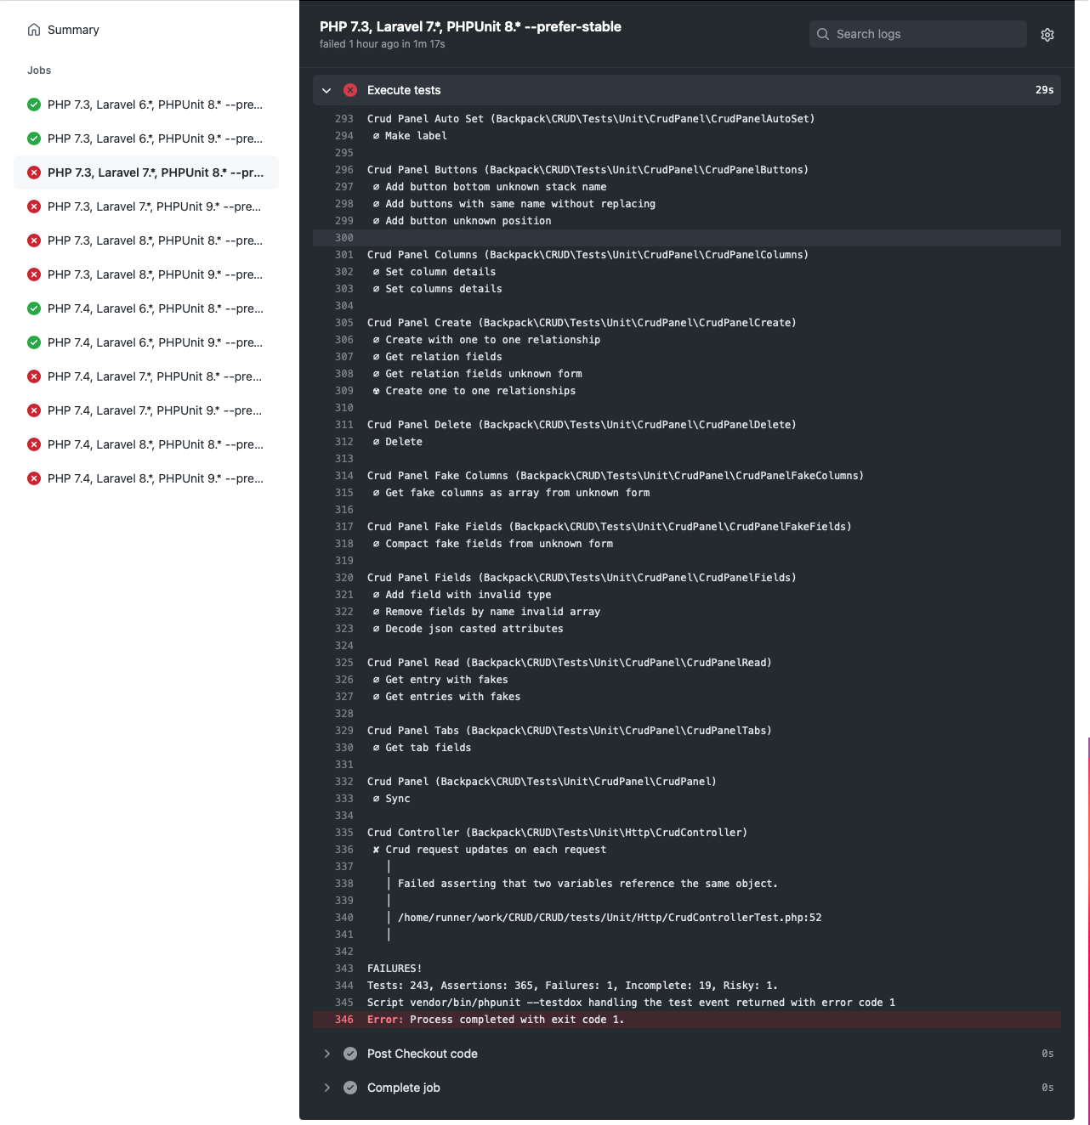Expand the Post Checkout code section
Viewport: 1090px width, 1125px height.
tap(326, 1054)
